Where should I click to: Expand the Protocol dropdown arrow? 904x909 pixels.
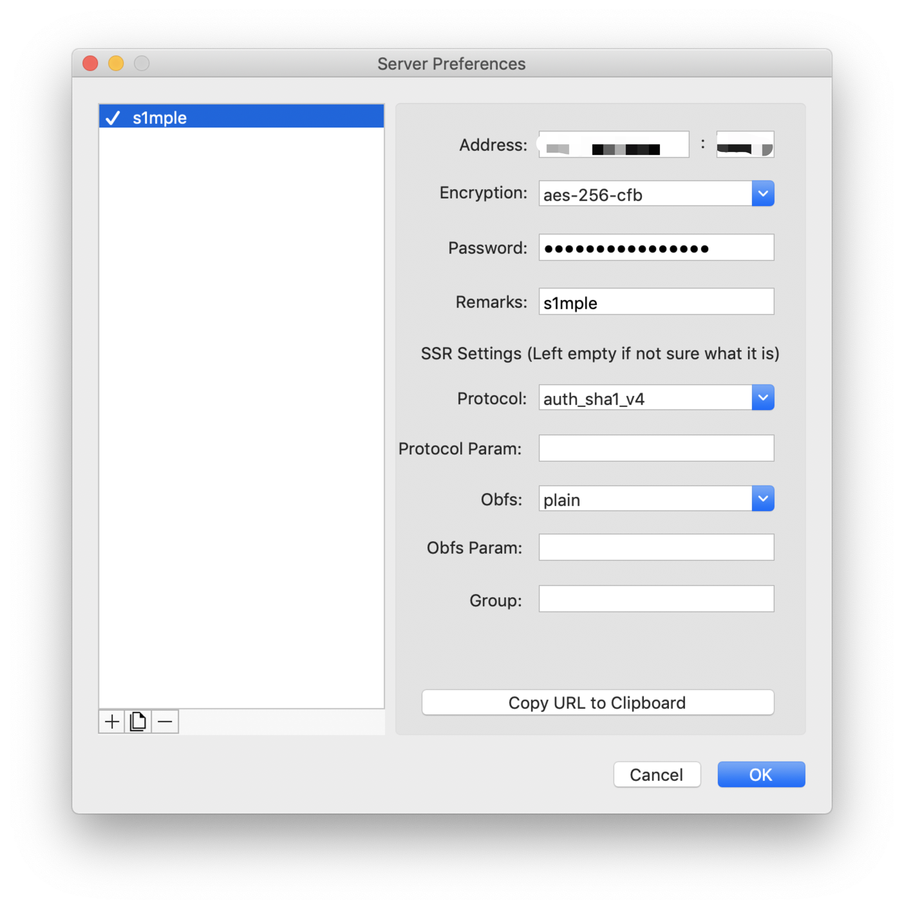(x=762, y=398)
